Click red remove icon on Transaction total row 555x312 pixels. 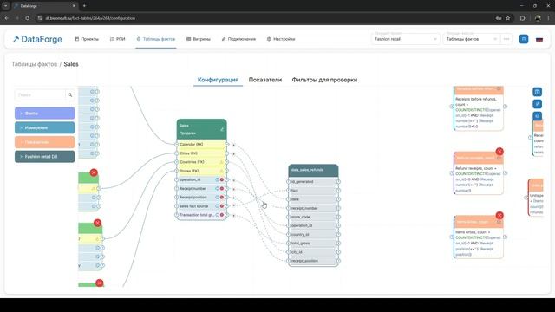pos(222,215)
